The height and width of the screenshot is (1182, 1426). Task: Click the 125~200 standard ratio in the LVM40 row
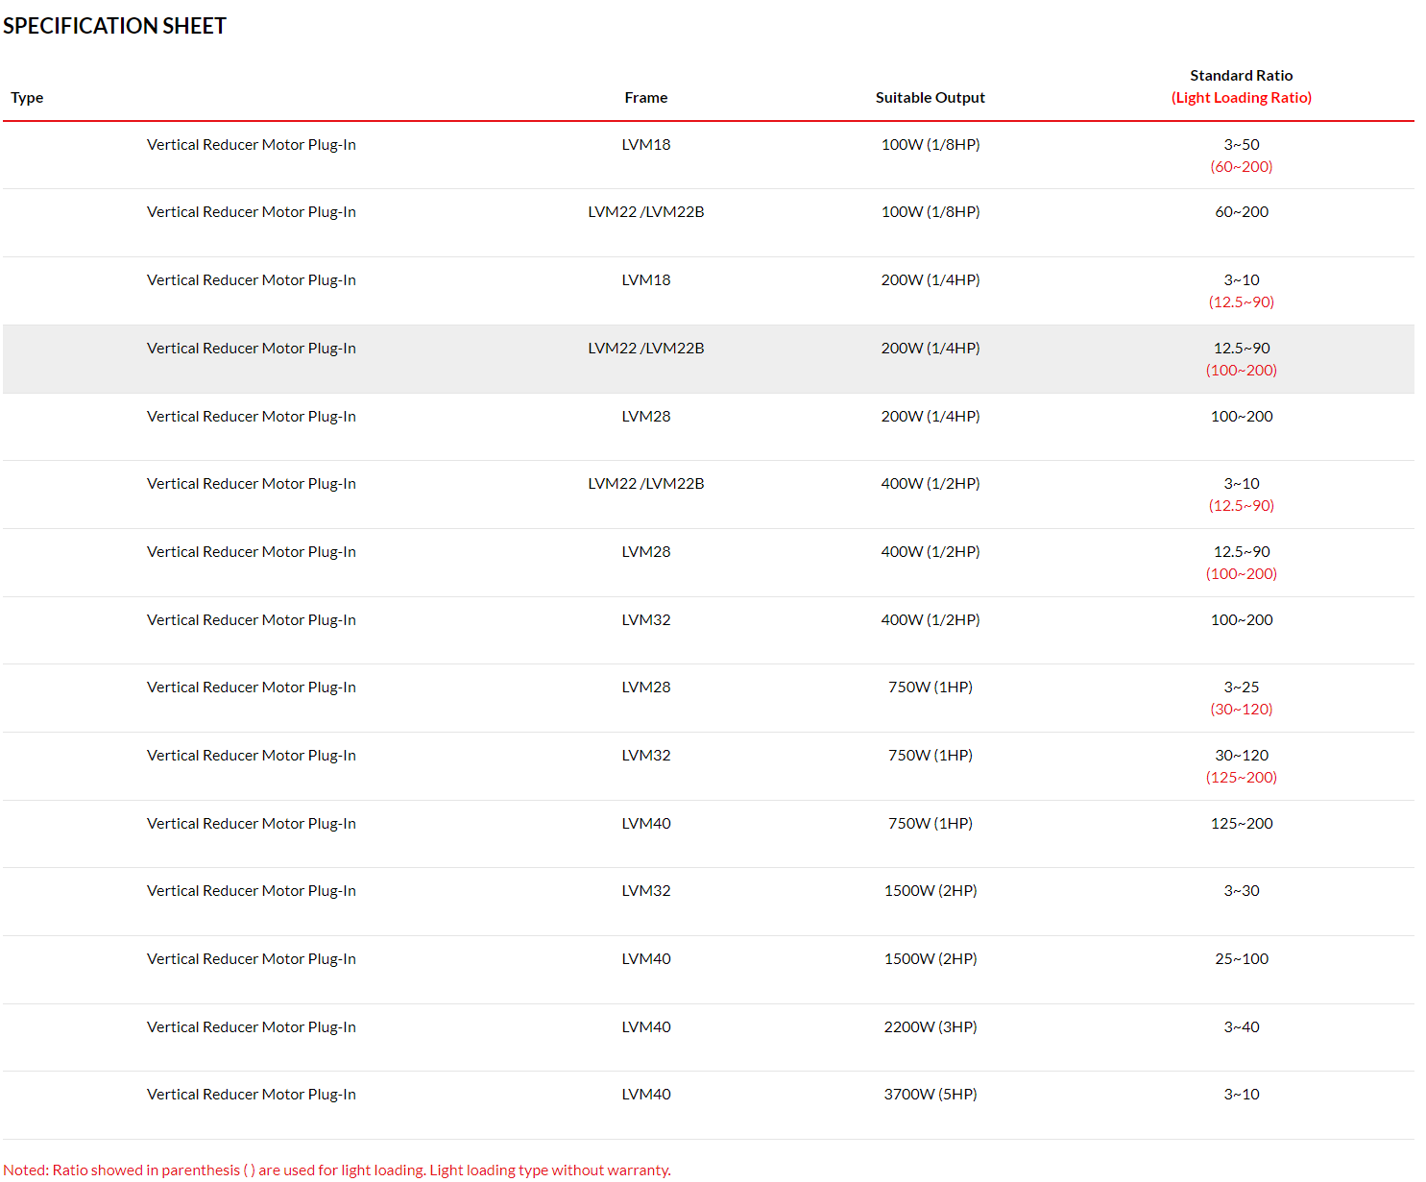[1242, 824]
